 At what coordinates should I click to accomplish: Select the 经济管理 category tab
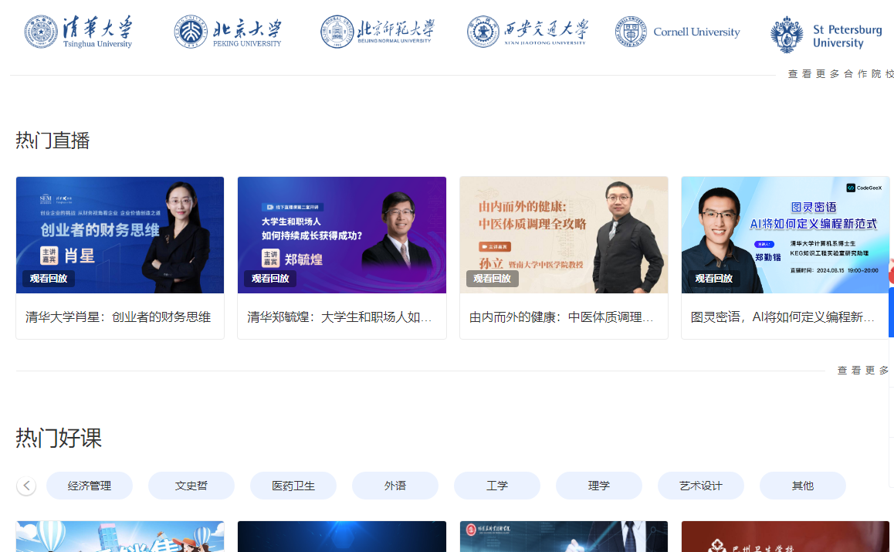click(90, 486)
